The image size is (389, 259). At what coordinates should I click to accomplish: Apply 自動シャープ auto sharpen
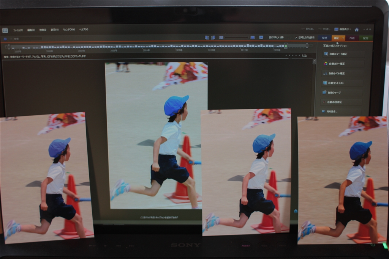tap(341, 93)
